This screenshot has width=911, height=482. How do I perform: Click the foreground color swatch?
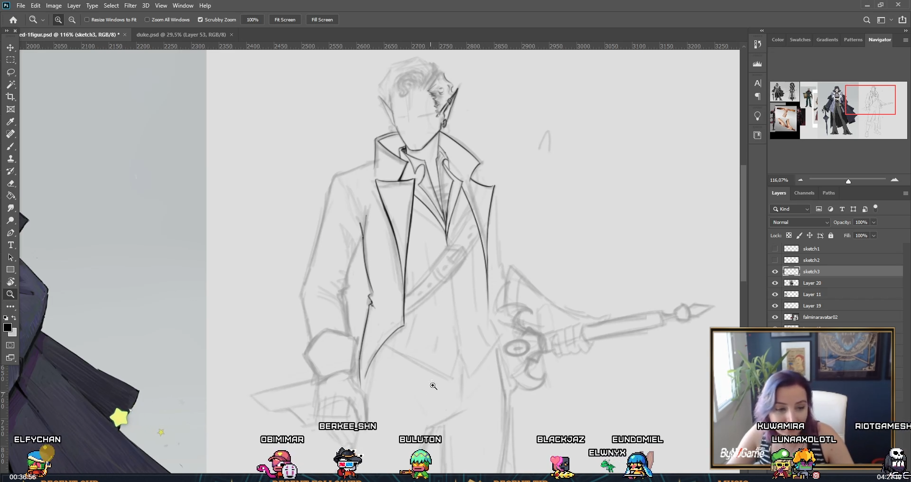point(8,328)
